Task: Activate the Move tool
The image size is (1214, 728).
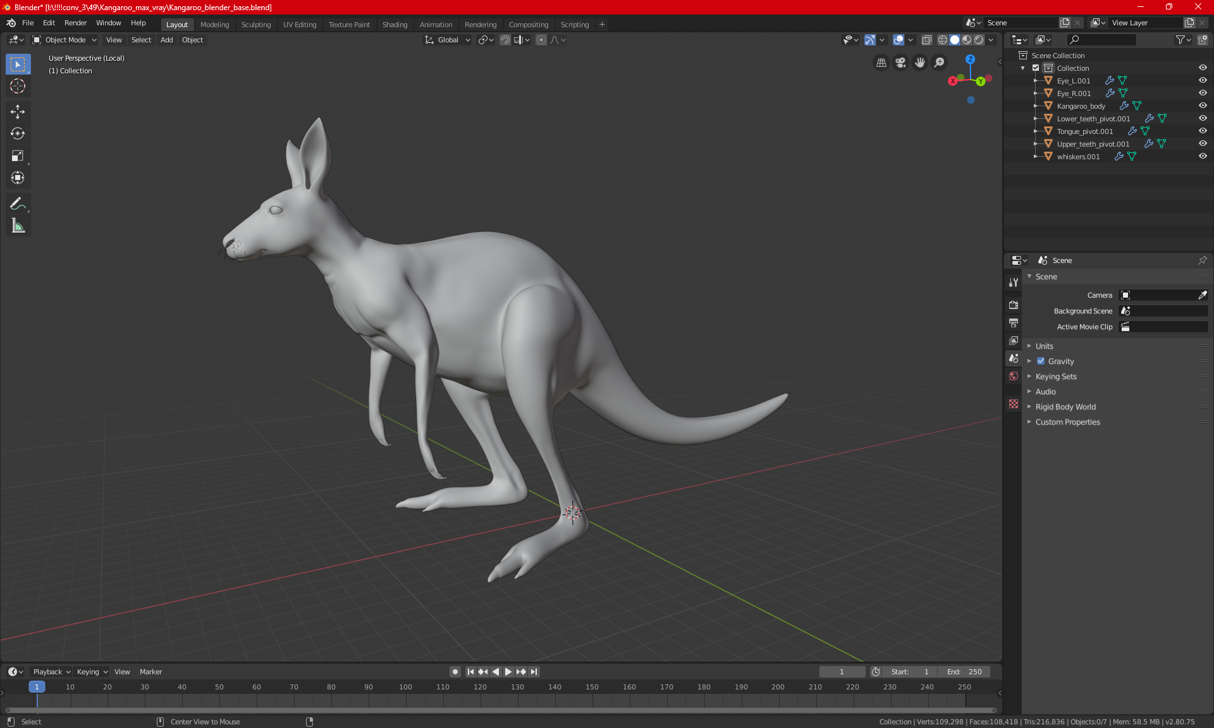Action: [18, 112]
